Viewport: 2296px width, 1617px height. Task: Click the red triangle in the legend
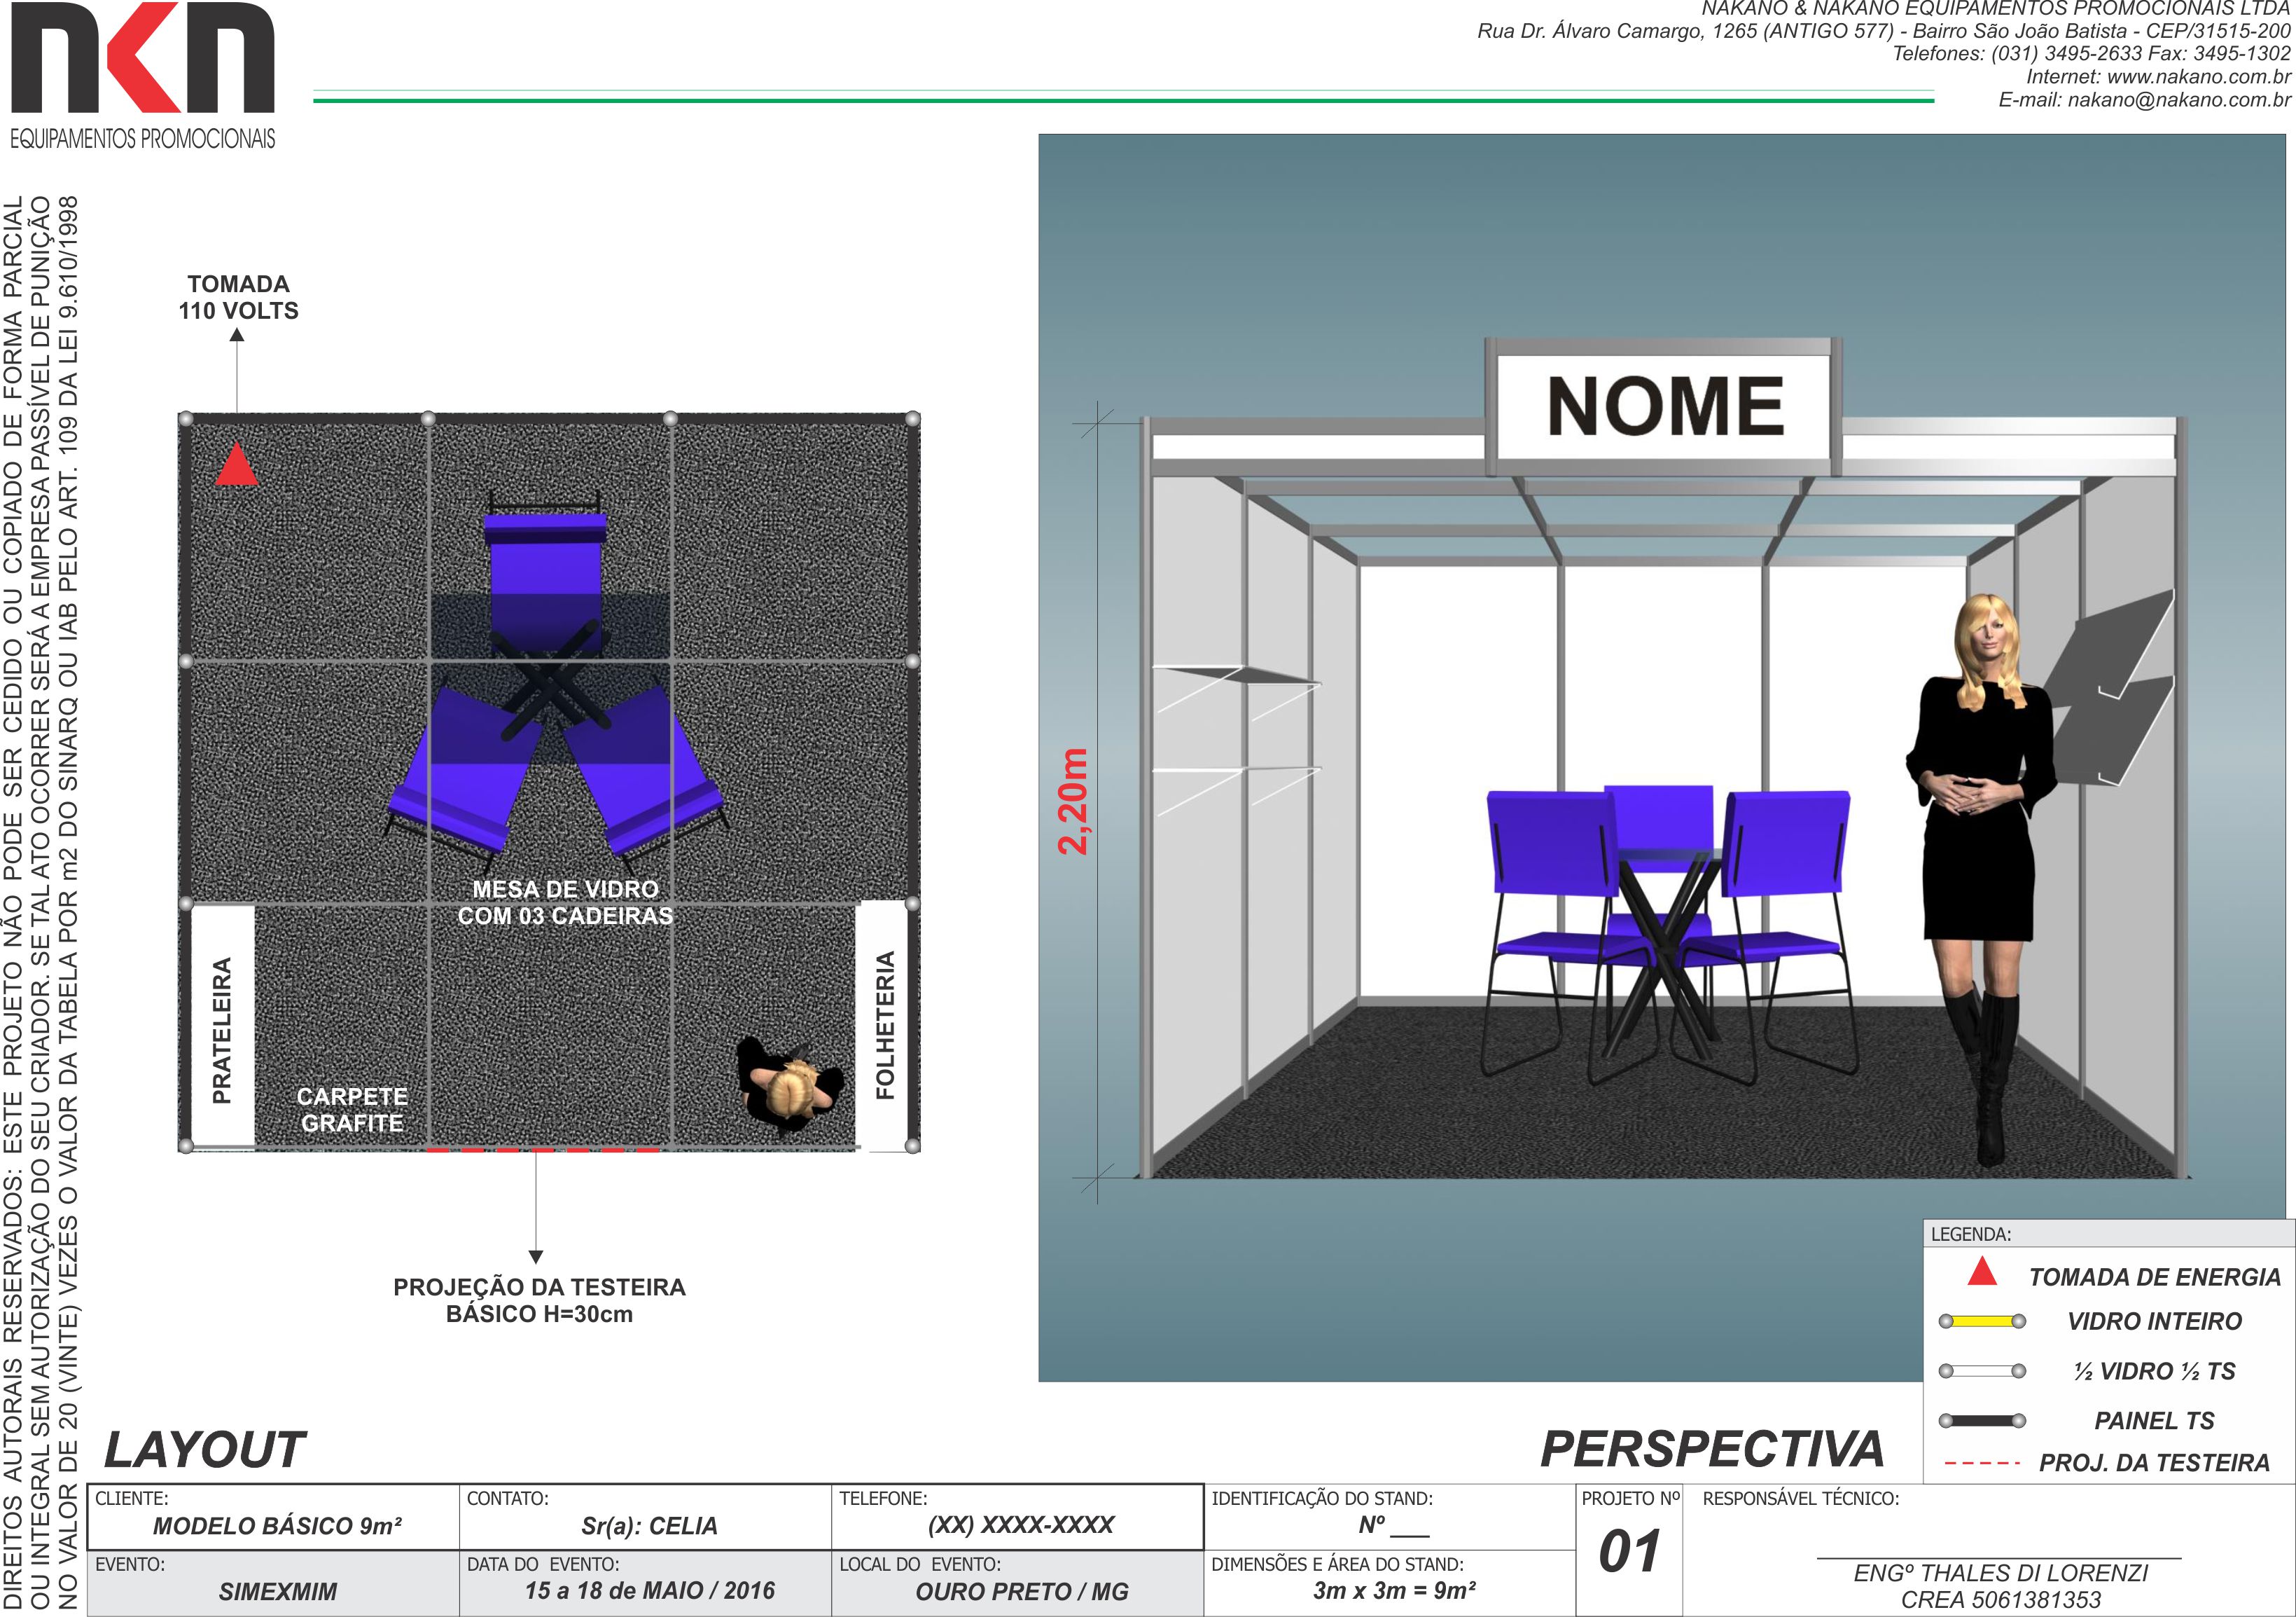click(x=1981, y=1273)
